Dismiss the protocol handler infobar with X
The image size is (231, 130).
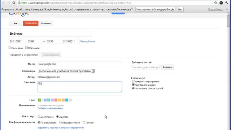click(227, 9)
